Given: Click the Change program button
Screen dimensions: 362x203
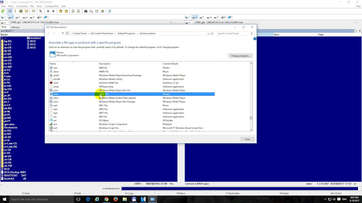Looking at the screenshot, I should point(240,56).
